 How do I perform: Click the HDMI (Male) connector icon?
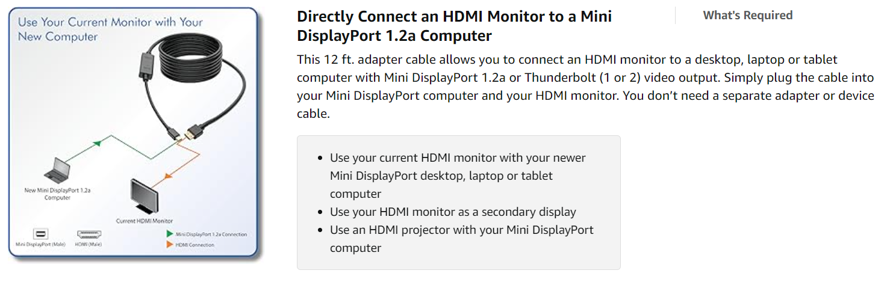(x=89, y=234)
